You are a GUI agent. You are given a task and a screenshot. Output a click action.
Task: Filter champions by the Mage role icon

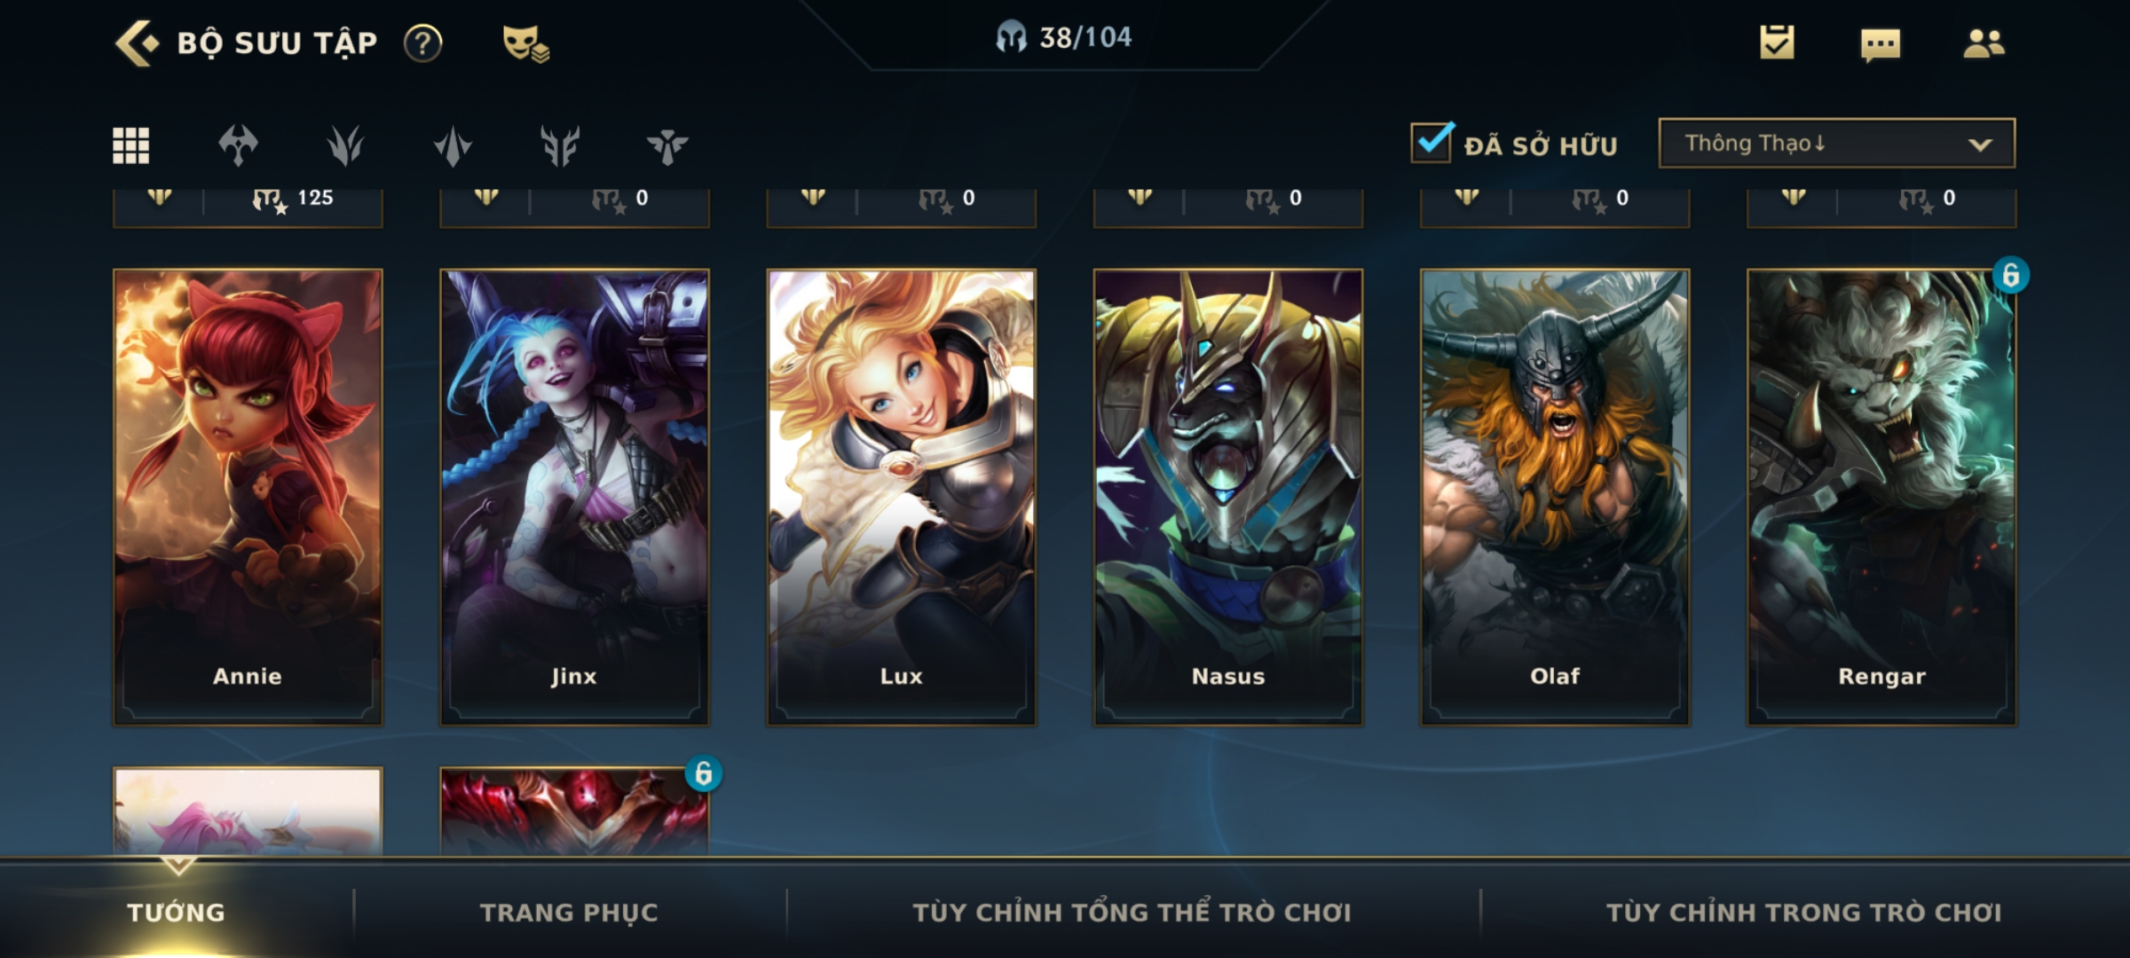[x=345, y=145]
